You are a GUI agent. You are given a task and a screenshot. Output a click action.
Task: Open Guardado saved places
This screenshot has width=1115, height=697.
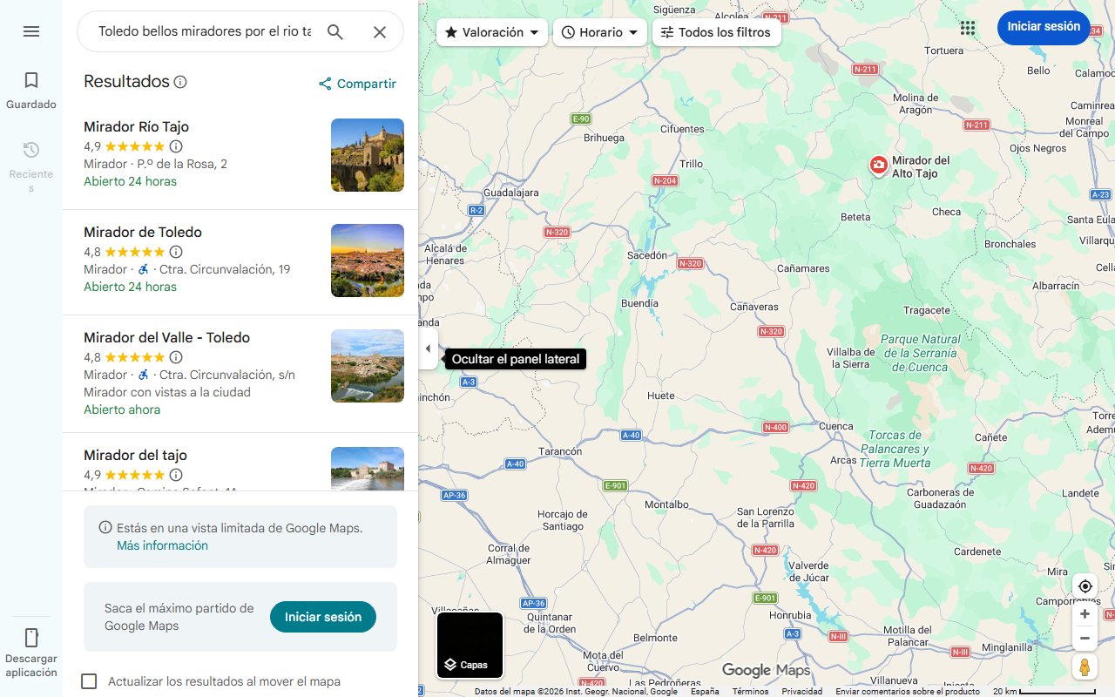(x=31, y=90)
